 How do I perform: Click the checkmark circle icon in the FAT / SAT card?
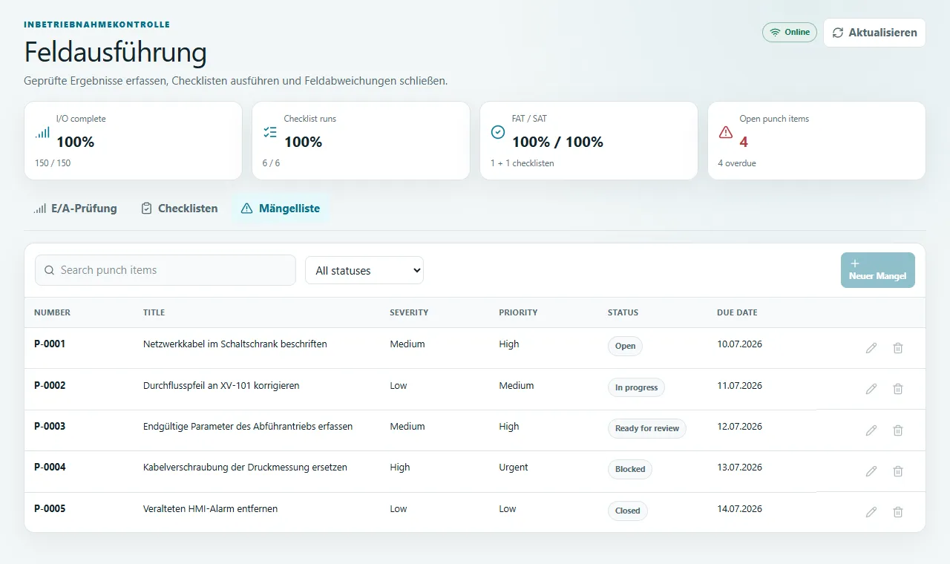(x=498, y=132)
